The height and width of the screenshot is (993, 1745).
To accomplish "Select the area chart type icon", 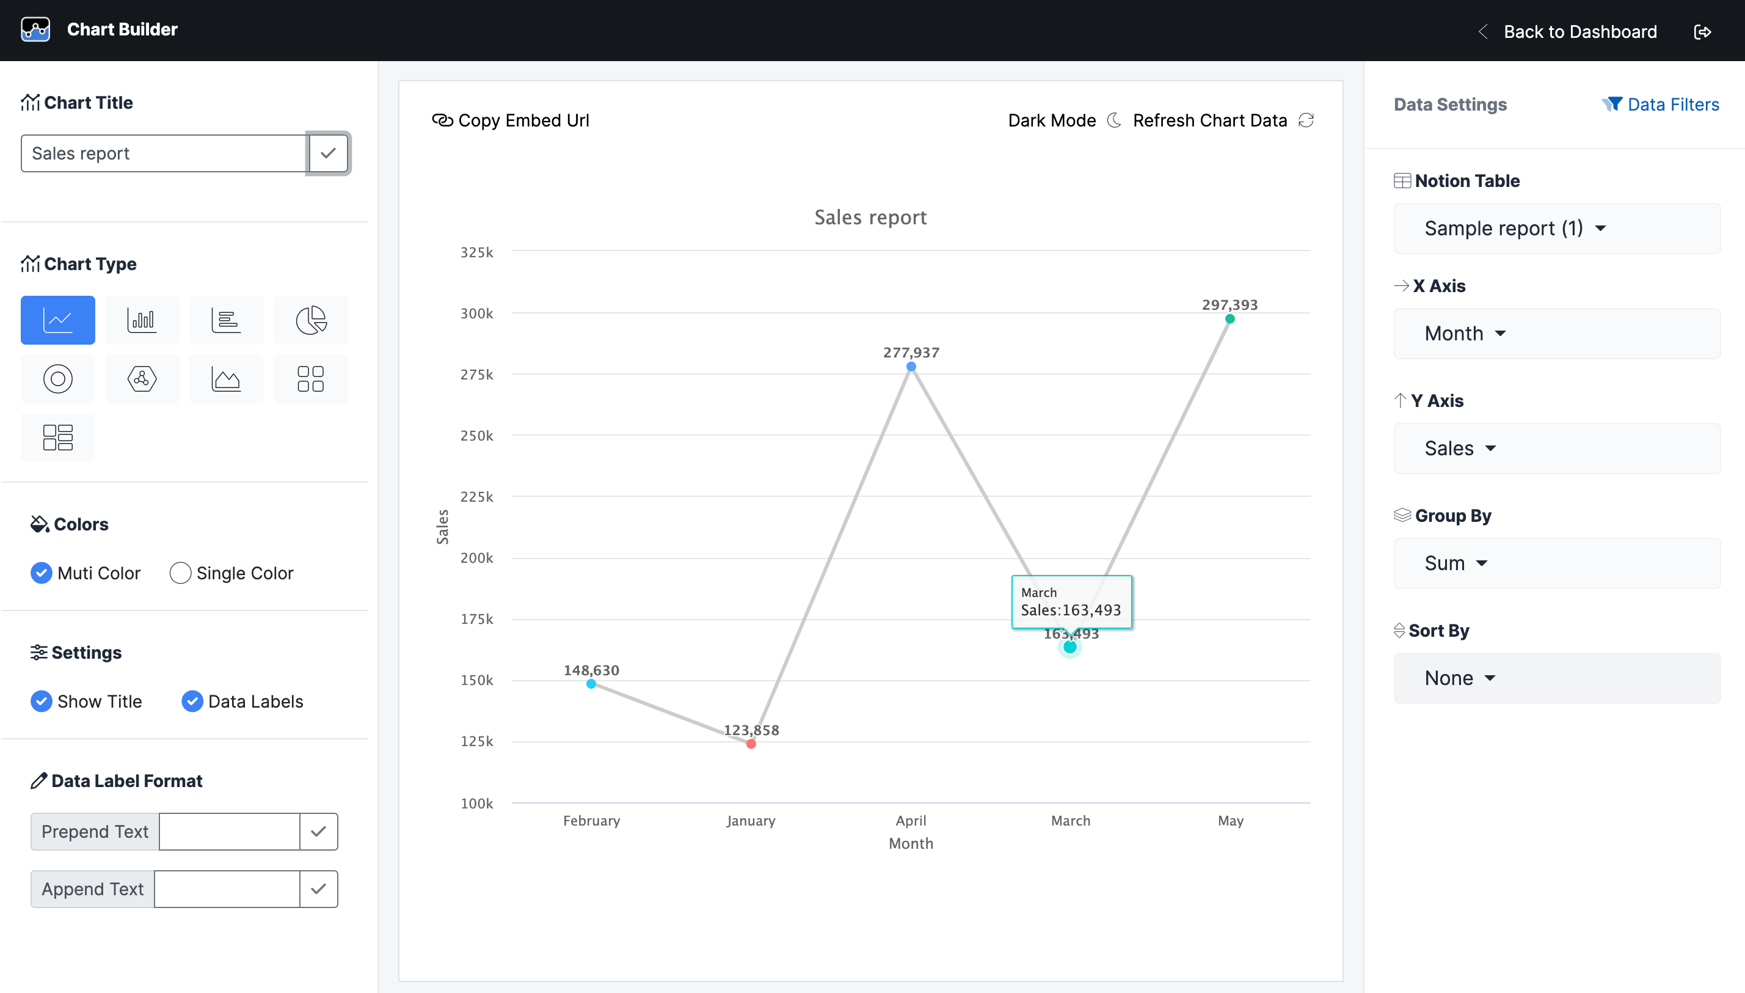I will coord(227,379).
